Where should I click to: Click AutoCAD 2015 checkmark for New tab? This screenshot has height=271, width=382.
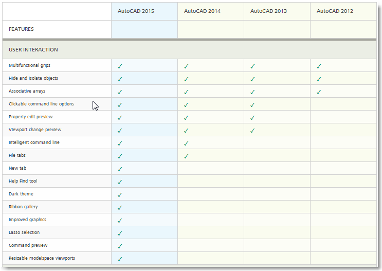pyautogui.click(x=120, y=169)
